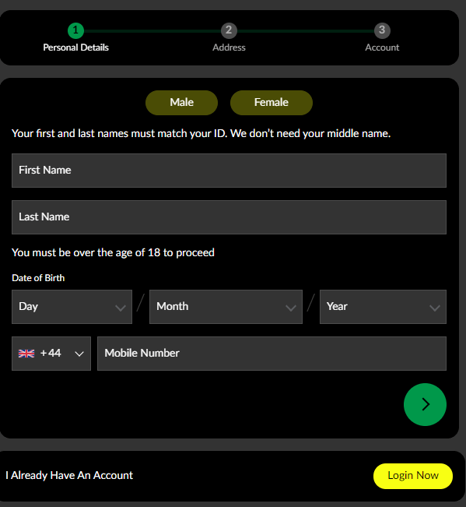Image resolution: width=466 pixels, height=507 pixels.
Task: Focus the First Name field
Action: [229, 171]
